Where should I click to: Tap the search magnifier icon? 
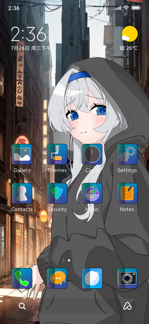click(x=22, y=306)
